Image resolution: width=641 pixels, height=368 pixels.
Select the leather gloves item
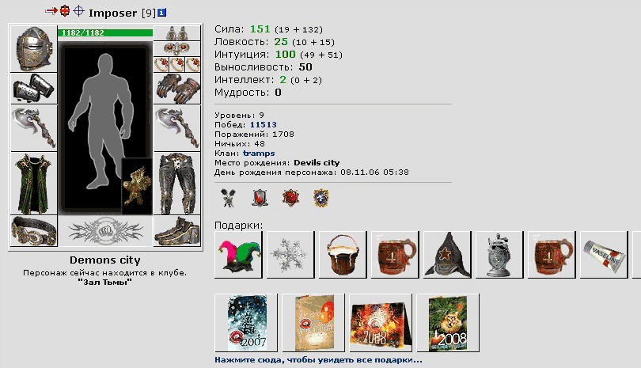(177, 89)
